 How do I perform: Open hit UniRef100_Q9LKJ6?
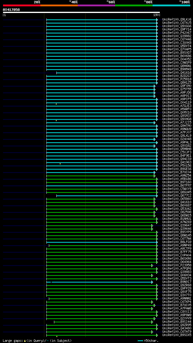click(177, 19)
